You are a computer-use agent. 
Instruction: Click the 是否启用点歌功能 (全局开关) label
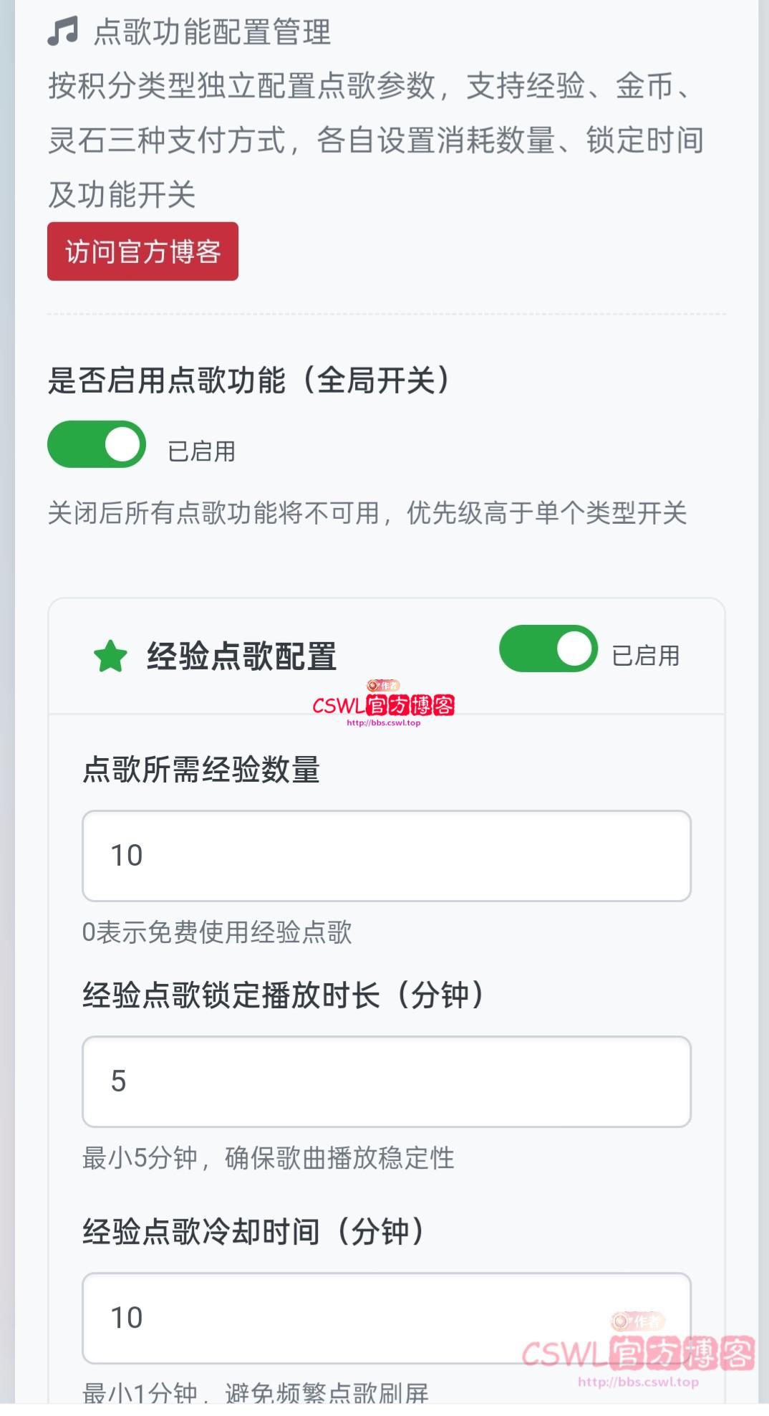pos(248,380)
